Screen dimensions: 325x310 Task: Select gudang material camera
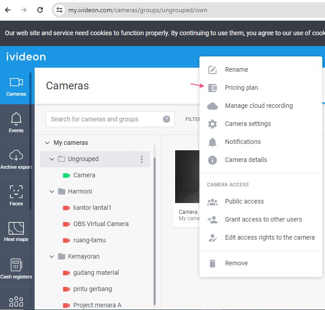coord(95,273)
